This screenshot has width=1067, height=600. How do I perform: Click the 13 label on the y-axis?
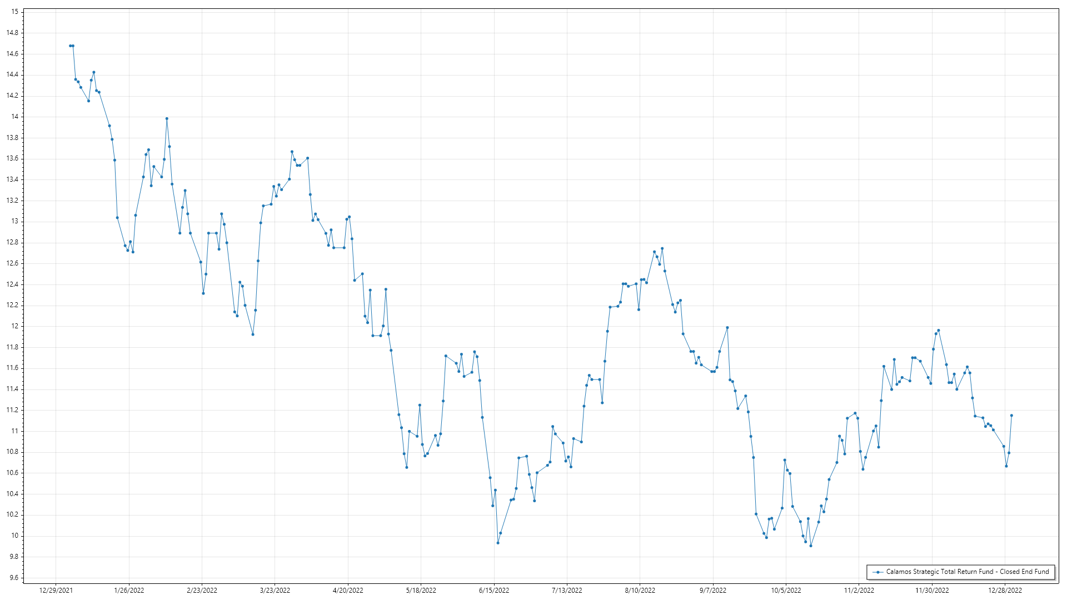pyautogui.click(x=14, y=221)
